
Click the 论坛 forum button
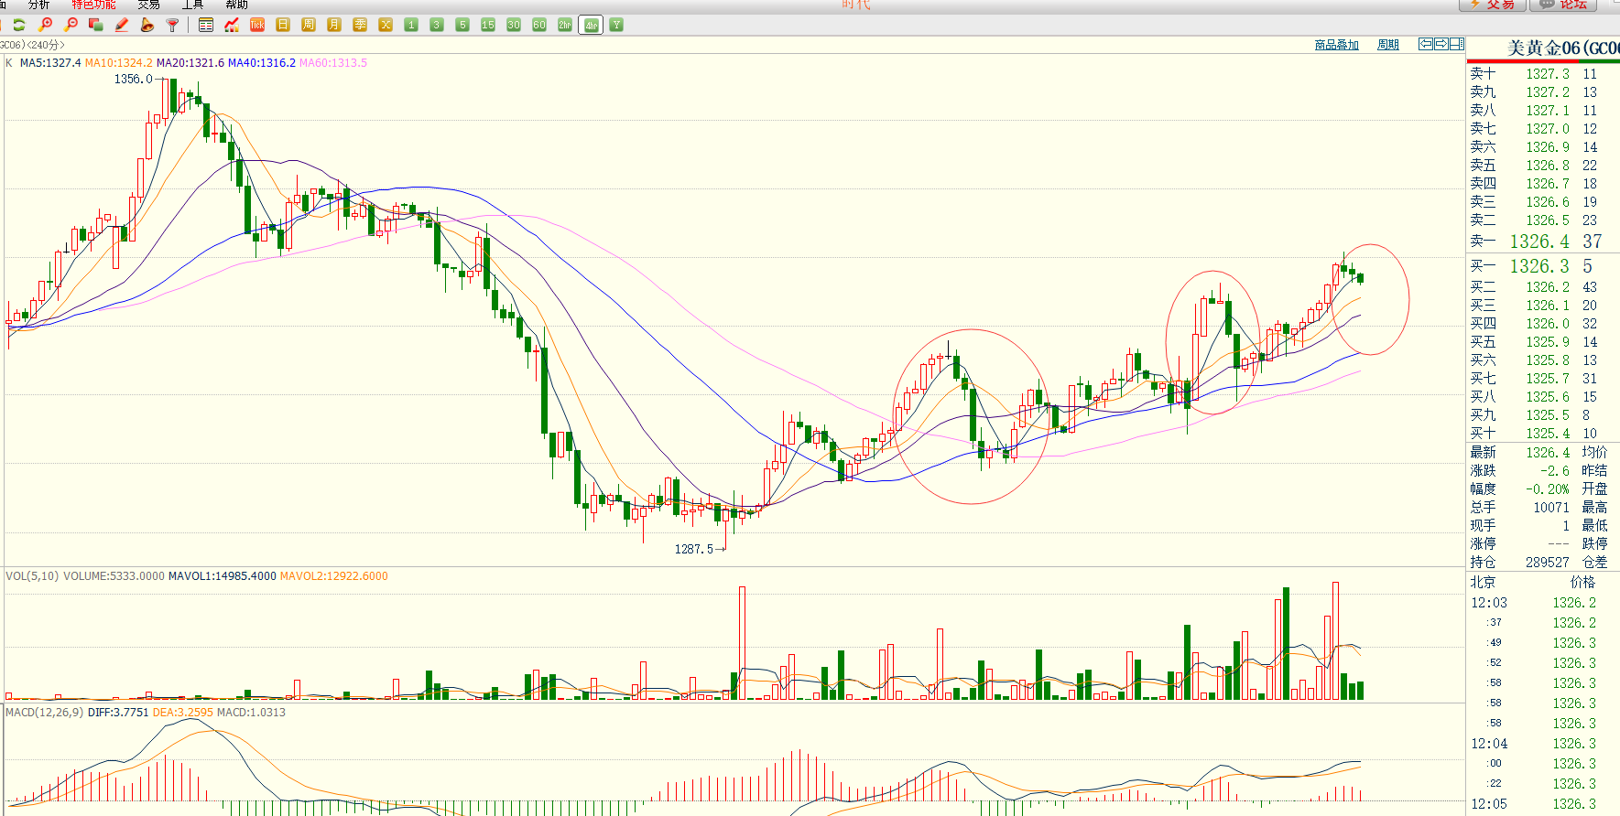point(1563,5)
